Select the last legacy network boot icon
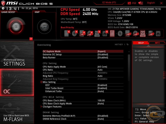Screen dimensions: 166x124 [158, 34]
